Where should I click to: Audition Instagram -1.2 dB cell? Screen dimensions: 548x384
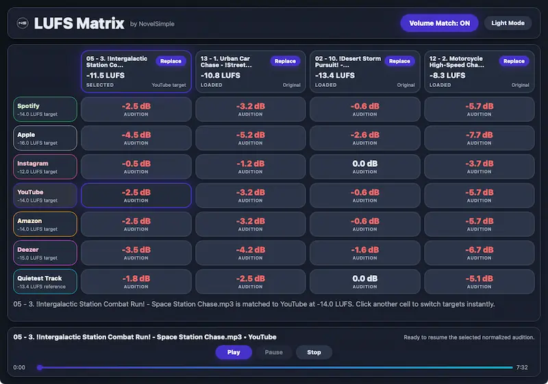pos(251,167)
